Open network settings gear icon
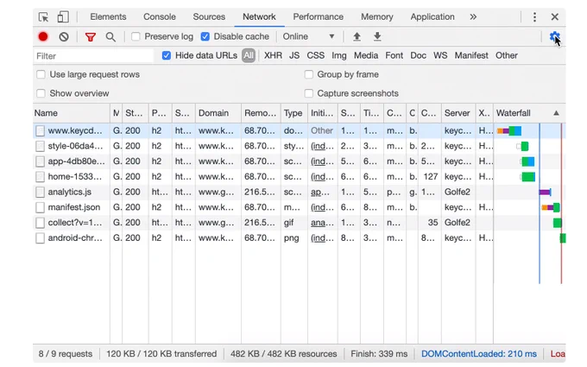The width and height of the screenshot is (587, 367). (x=554, y=36)
